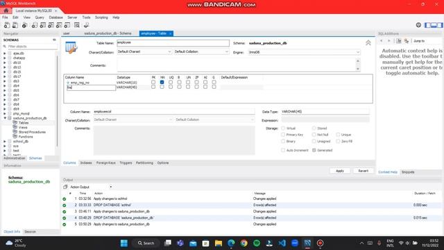Switch to the Snippets tab

tap(408, 172)
